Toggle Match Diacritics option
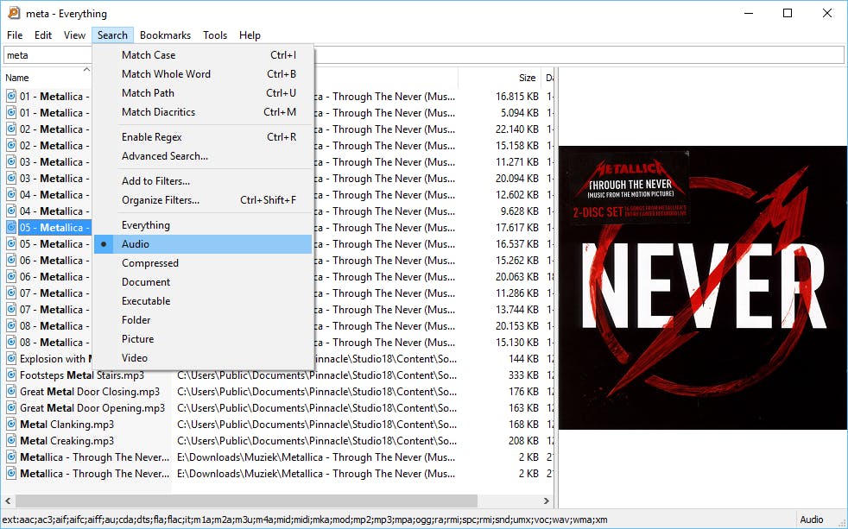This screenshot has width=848, height=529. (203, 112)
